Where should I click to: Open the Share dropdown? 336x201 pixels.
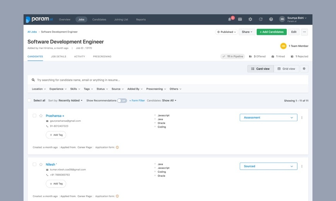pos(247,32)
